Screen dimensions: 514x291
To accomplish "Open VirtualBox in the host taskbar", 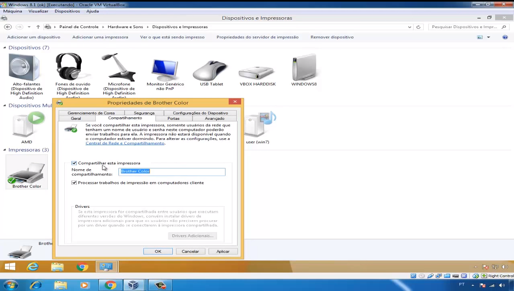I will pos(134,285).
